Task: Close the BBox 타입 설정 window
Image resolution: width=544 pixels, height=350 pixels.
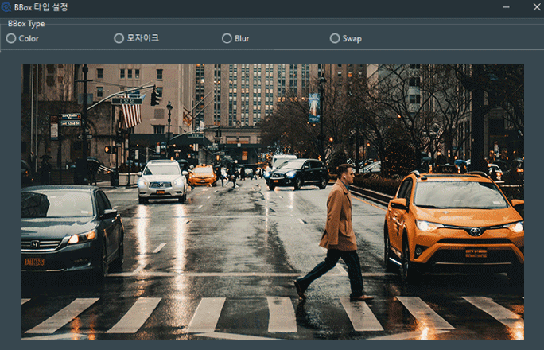Action: (535, 7)
